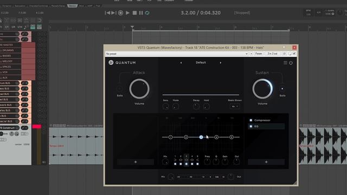The width and height of the screenshot is (347, 195).
Task: Go to previous Quantum preset arrow
Action: pos(181,63)
